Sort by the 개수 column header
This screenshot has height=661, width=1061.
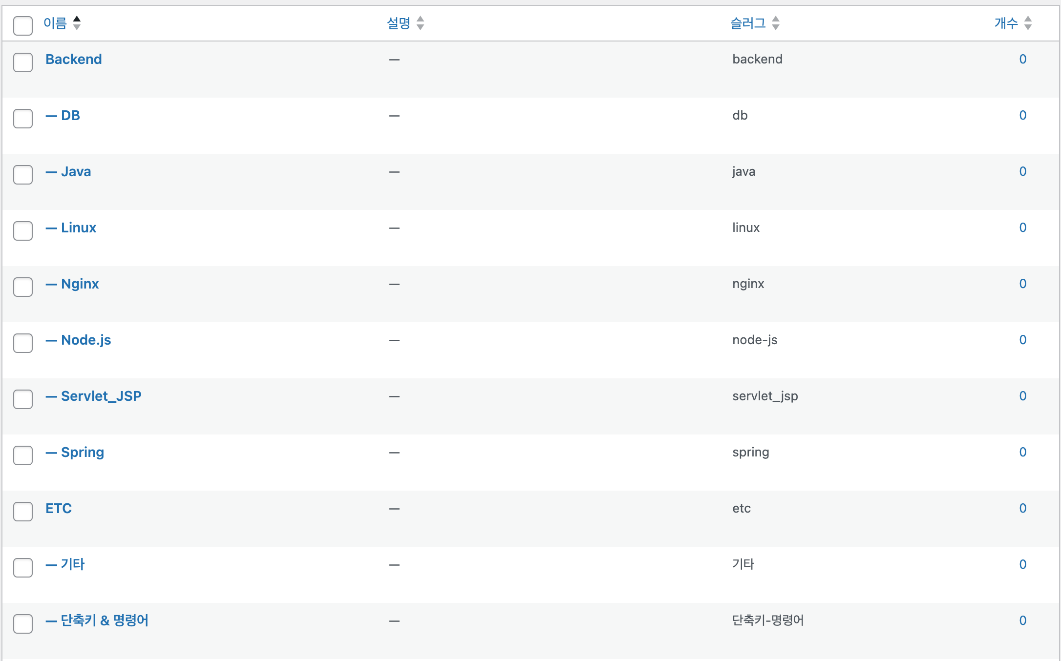(x=1006, y=23)
